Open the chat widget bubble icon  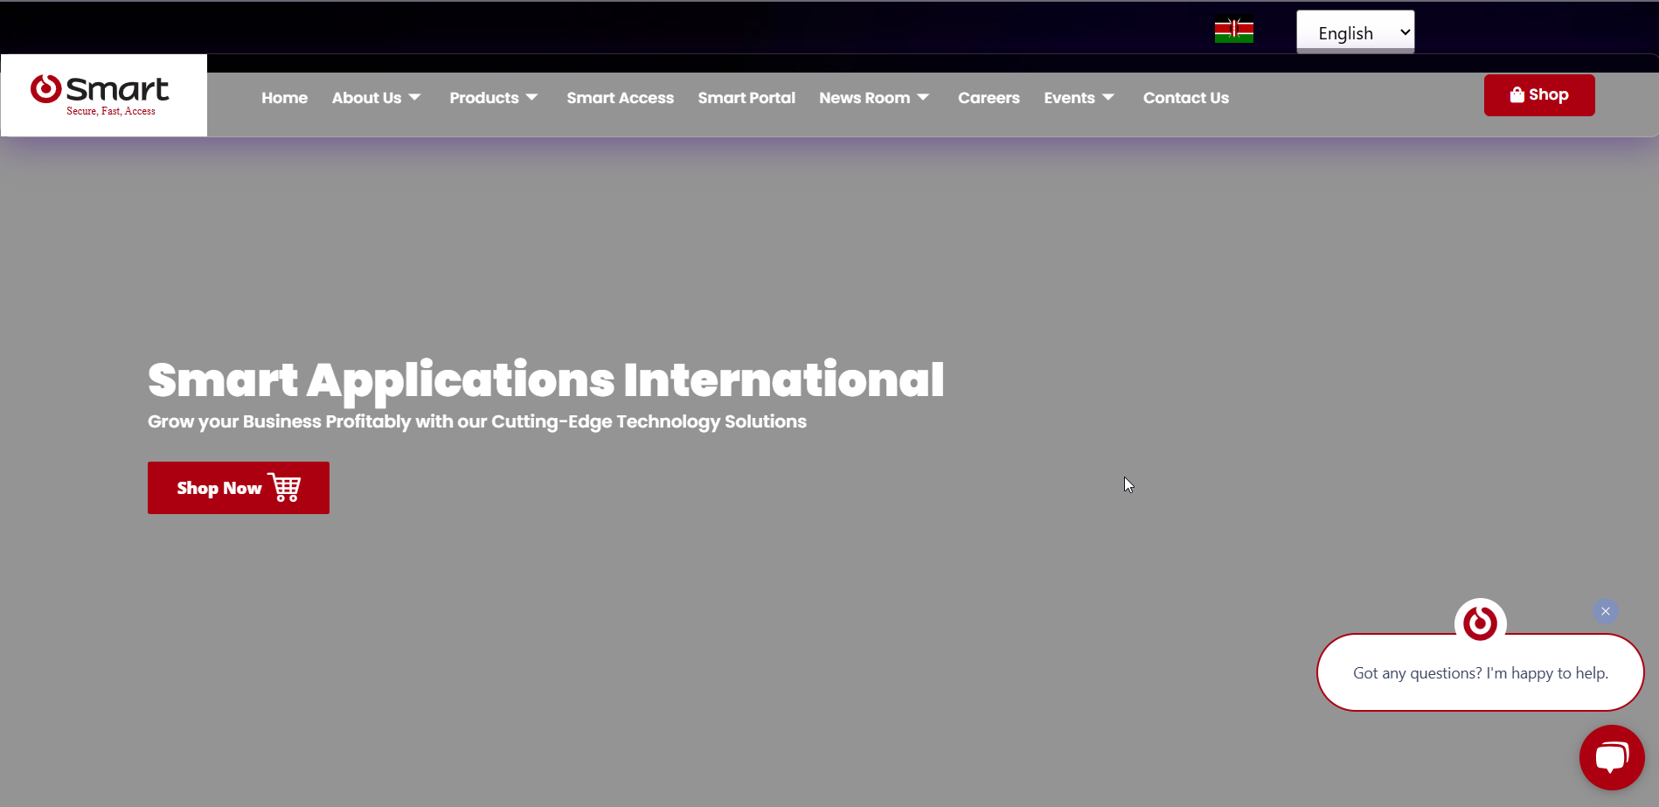click(x=1612, y=757)
